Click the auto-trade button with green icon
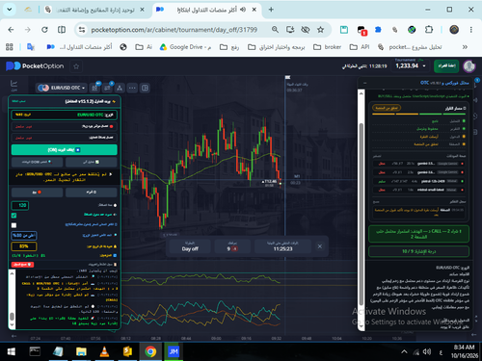This screenshot has width=482, height=361. pyautogui.click(x=92, y=162)
